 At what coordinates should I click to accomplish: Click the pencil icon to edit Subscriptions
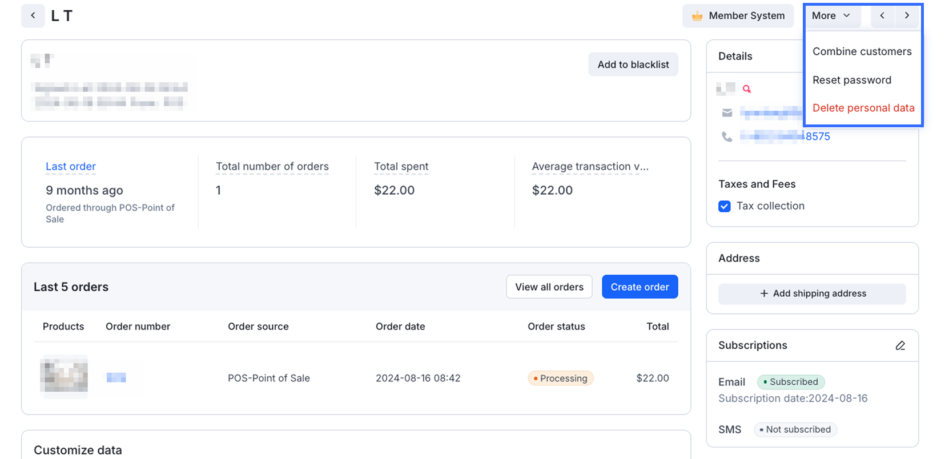(900, 345)
